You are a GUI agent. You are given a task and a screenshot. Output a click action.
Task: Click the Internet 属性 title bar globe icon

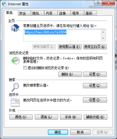(4, 4)
